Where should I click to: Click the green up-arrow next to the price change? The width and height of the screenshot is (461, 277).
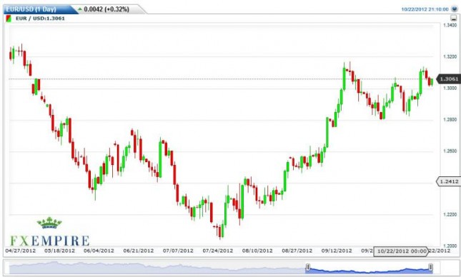click(x=80, y=9)
